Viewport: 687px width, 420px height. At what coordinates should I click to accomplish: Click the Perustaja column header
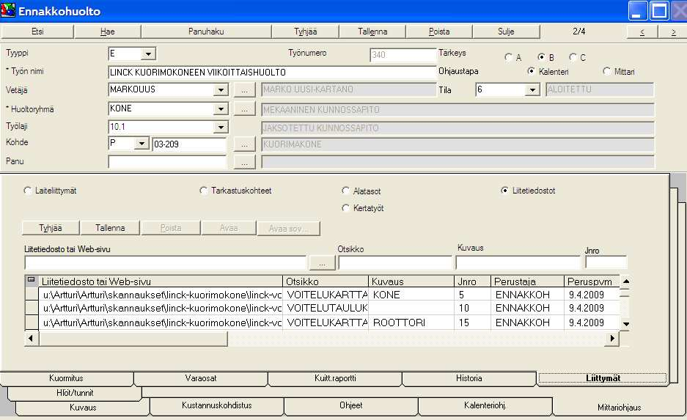pos(527,281)
